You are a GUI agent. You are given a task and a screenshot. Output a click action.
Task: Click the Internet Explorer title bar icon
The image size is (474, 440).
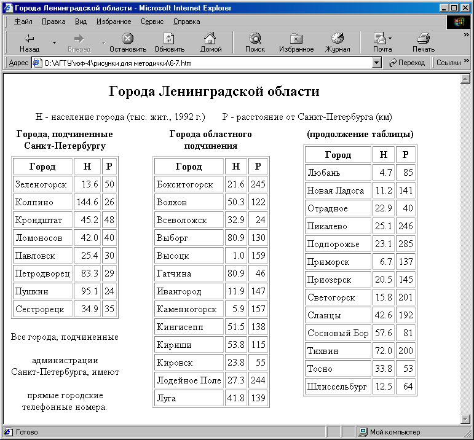click(8, 7)
